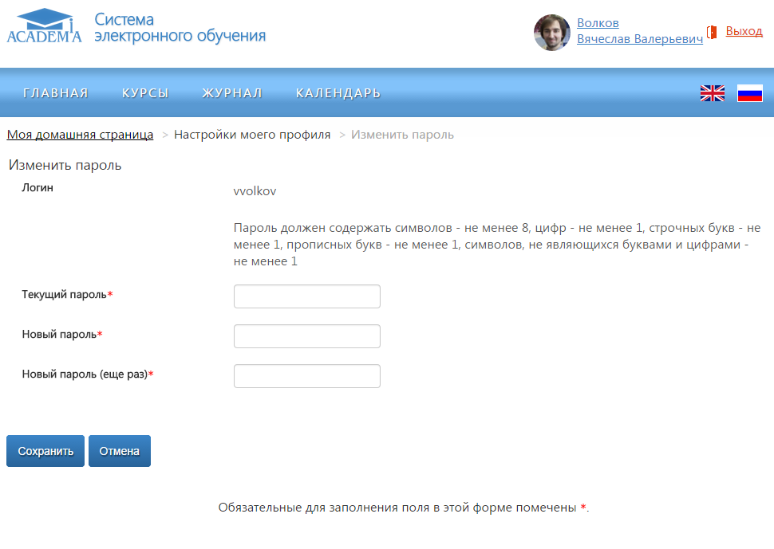Click the Волков Вячеслав Валерьевич profile link
774x549 pixels.
click(640, 30)
